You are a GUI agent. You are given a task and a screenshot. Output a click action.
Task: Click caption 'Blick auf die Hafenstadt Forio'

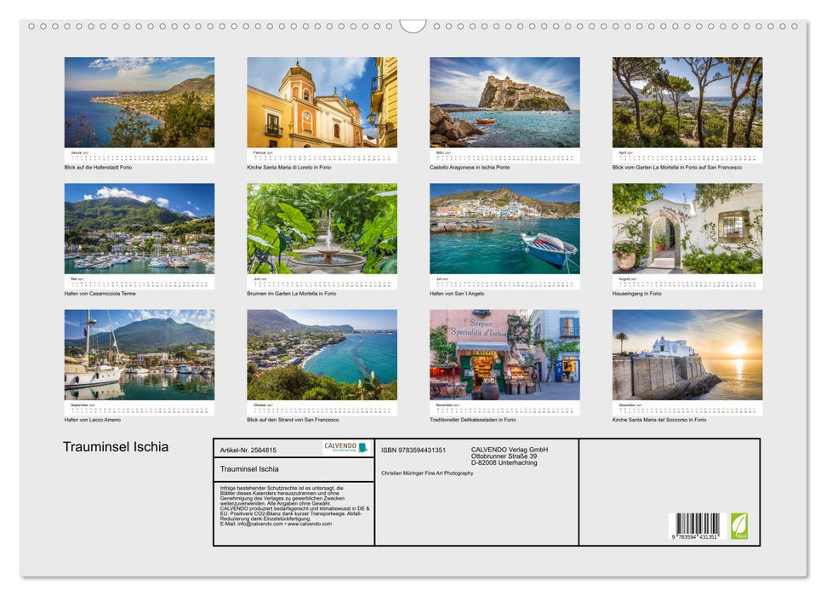98,167
